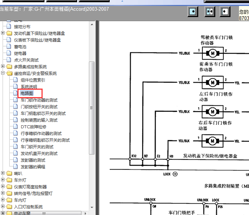This screenshot has height=215, width=249.
Task: Expand the 转向信号/危险报警灯 node
Action: (x=3, y=193)
